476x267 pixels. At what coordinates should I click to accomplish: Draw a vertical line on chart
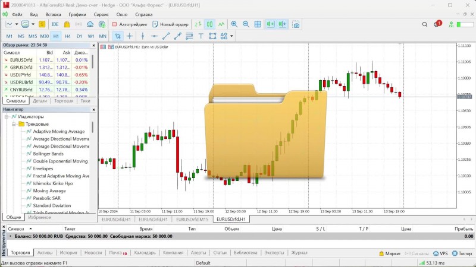143,36
